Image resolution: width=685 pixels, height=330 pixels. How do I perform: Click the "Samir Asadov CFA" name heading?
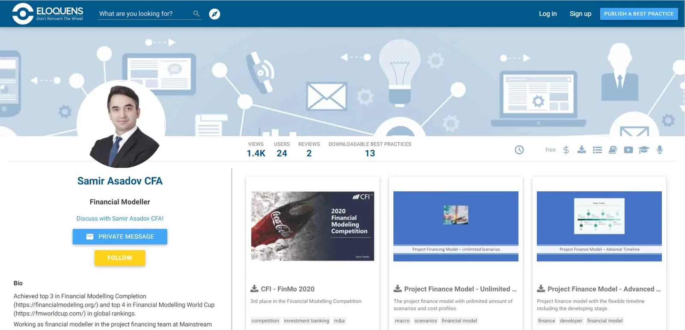120,181
